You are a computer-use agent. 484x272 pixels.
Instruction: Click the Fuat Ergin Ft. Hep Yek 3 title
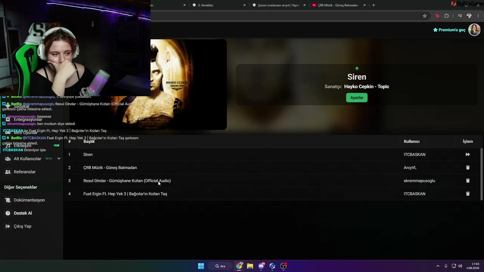click(x=125, y=194)
